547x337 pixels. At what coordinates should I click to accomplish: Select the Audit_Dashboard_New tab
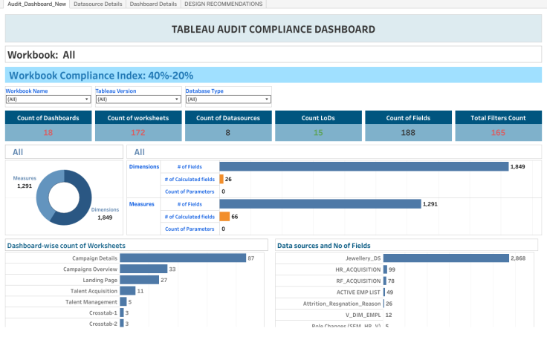[x=35, y=4]
